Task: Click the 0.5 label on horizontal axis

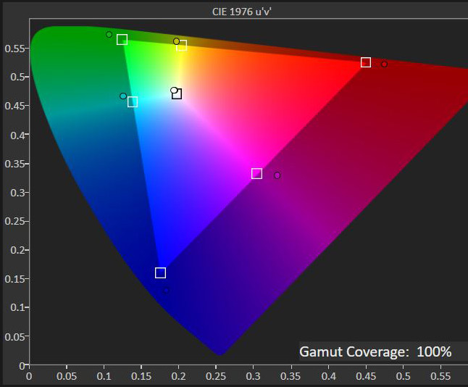Action: point(404,376)
